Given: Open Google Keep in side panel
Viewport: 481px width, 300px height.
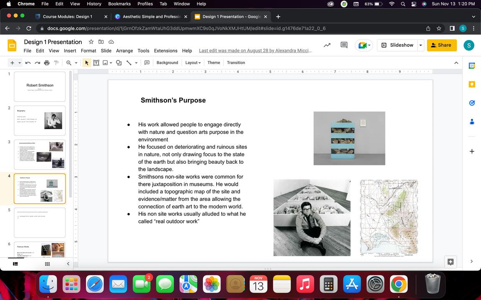Looking at the screenshot, I should pos(472,84).
